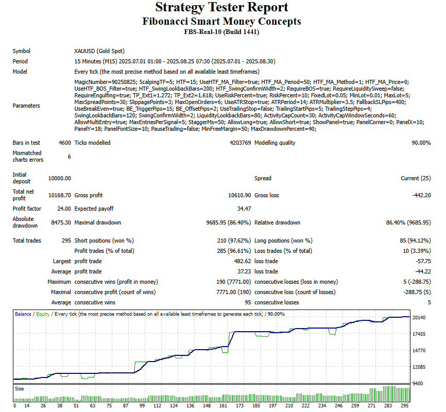Click the 20140 axis label on chart
This screenshot has height=412, width=446.
419,318
